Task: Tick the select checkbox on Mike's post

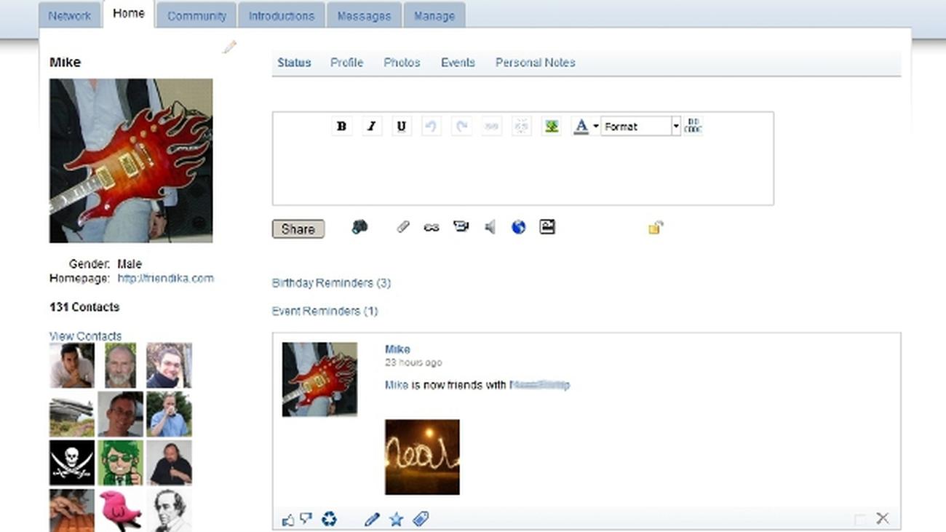Action: [860, 519]
